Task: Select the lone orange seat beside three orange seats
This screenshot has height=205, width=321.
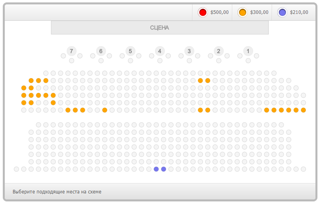Action: 105,110
